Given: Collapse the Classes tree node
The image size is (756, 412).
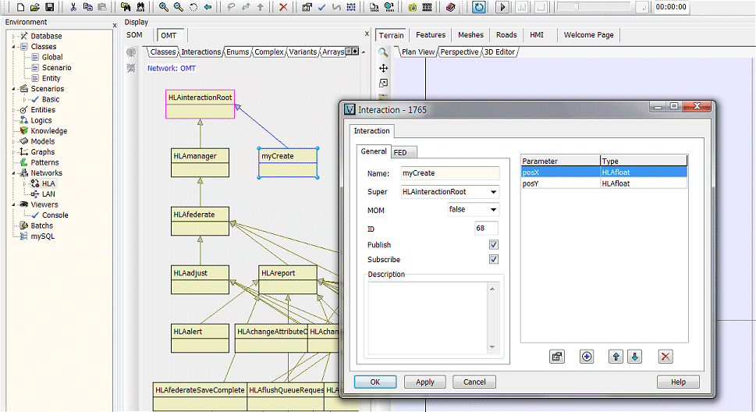Looking at the screenshot, I should [14, 47].
